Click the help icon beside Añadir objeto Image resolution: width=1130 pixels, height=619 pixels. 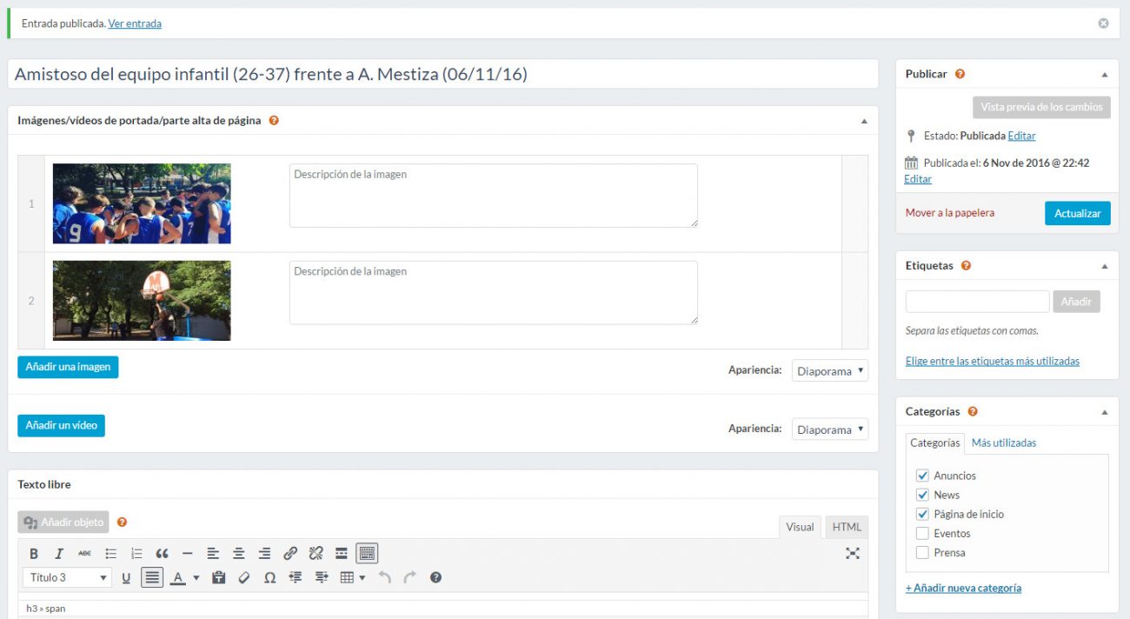coord(122,522)
